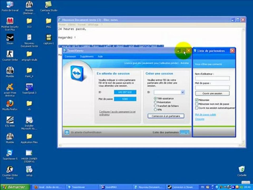This screenshot has width=253, height=190.
Task: Uncheck the Mémoriser checkbox
Action: (x=197, y=100)
